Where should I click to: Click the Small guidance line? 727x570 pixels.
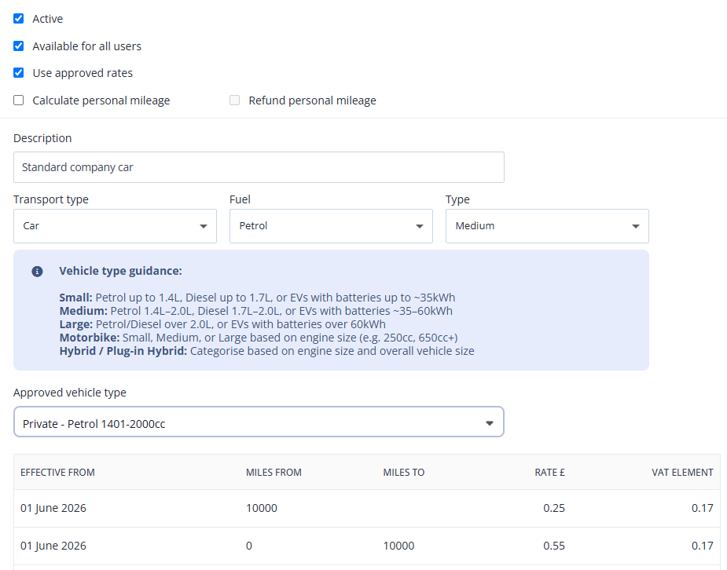point(257,298)
